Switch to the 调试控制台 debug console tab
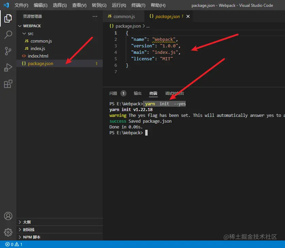This screenshot has height=248, width=285. point(174,93)
